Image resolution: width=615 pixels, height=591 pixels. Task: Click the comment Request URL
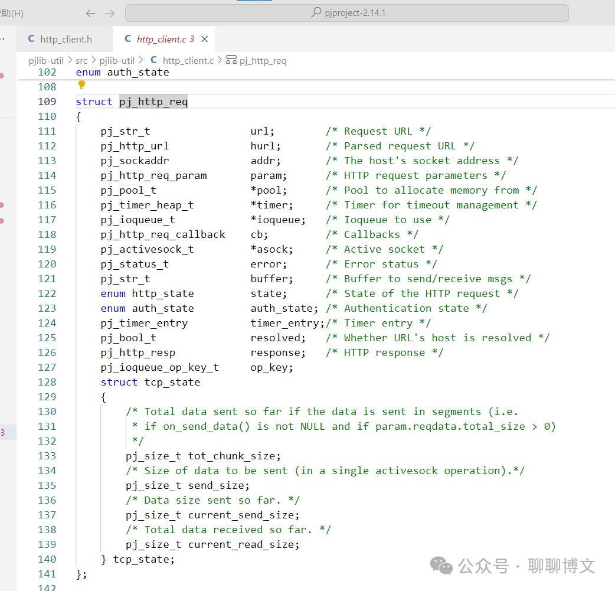(x=378, y=131)
